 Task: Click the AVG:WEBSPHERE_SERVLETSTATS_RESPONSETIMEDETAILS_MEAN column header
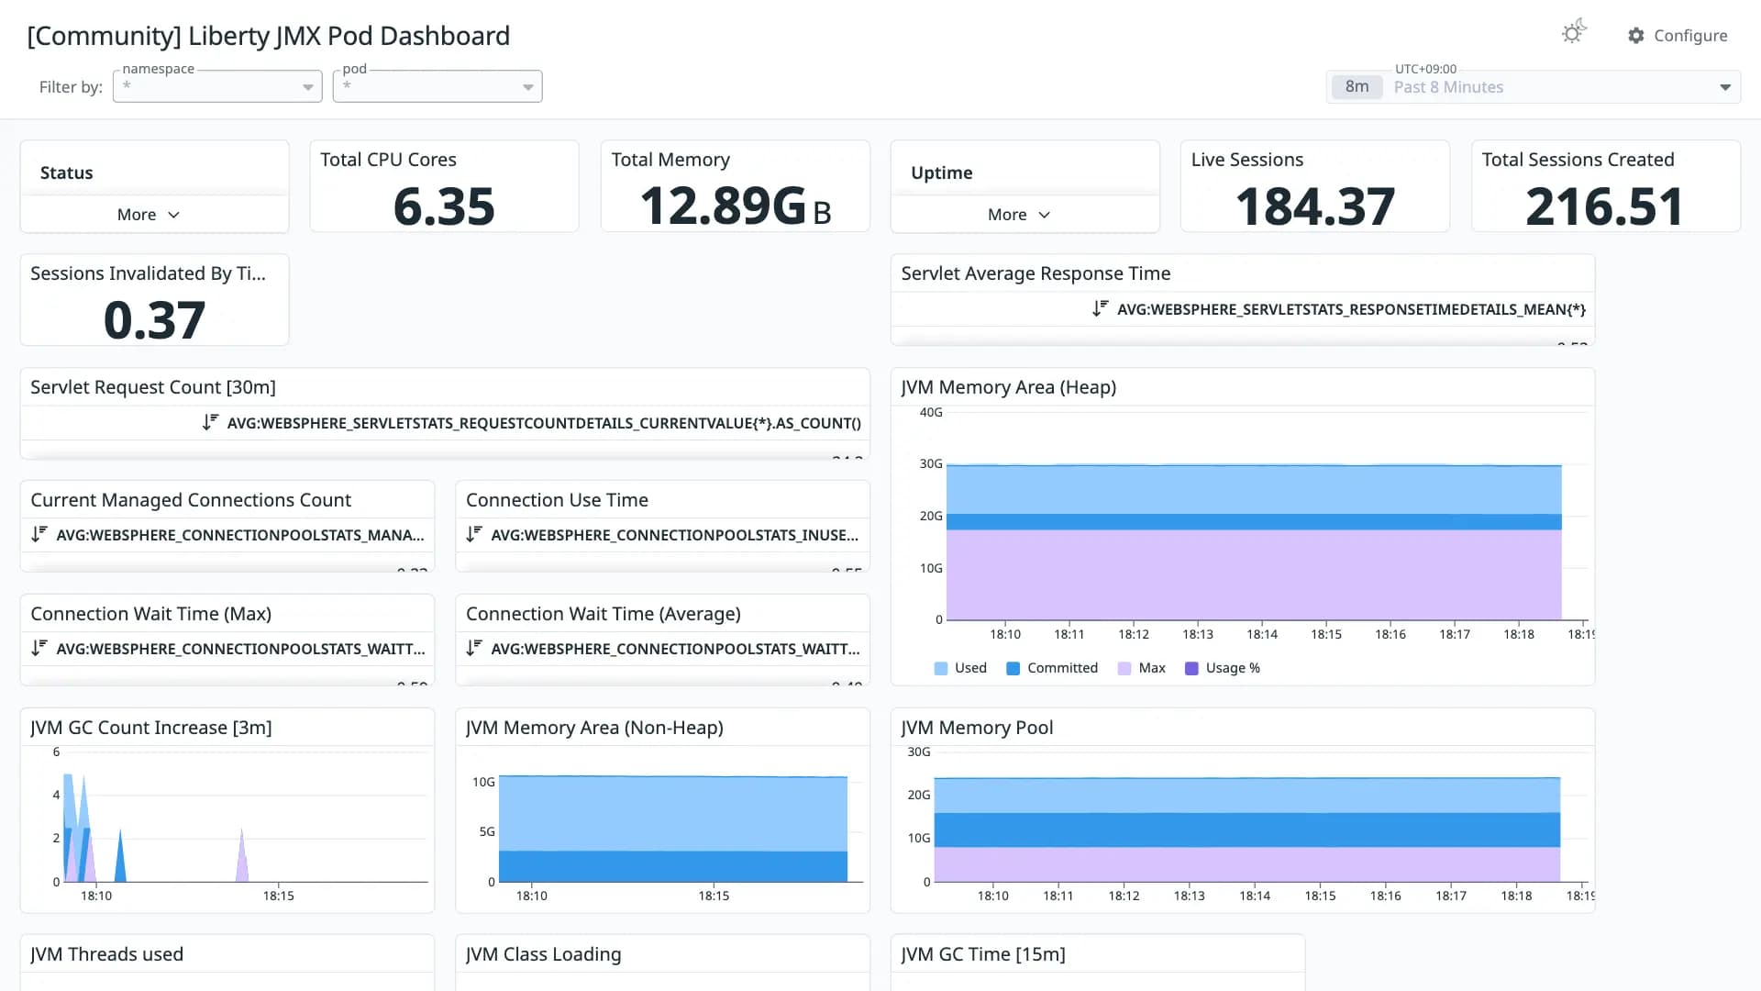(1351, 309)
